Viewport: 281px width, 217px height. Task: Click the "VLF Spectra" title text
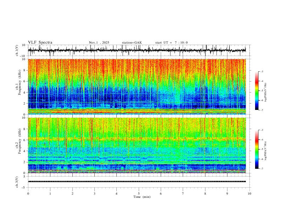click(x=40, y=43)
